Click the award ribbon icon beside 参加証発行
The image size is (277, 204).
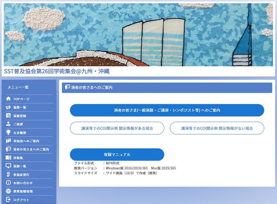pyautogui.click(x=8, y=174)
